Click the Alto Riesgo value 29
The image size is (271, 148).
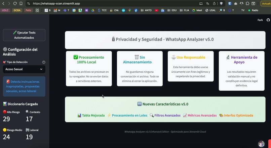coord(6,119)
